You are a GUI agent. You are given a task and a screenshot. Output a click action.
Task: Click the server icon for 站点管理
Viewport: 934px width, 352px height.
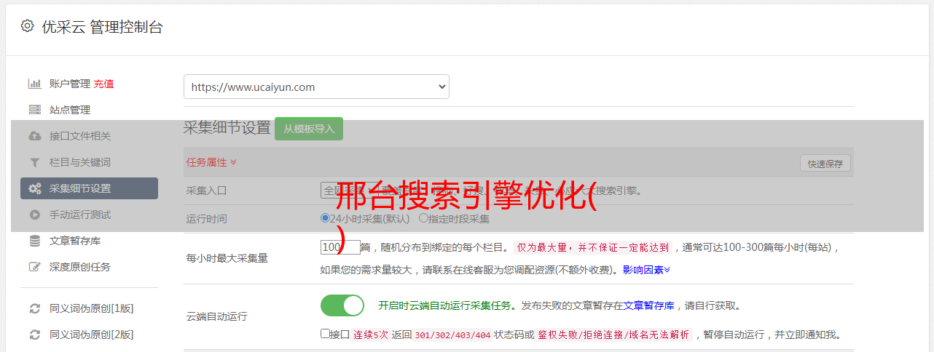[34, 110]
